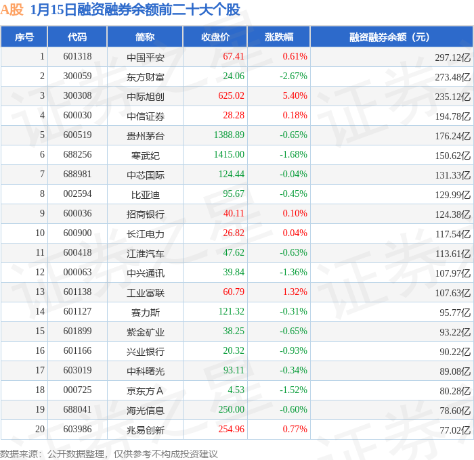Click the 代码 column header
Viewport: 474px width, 460px height.
[x=77, y=37]
